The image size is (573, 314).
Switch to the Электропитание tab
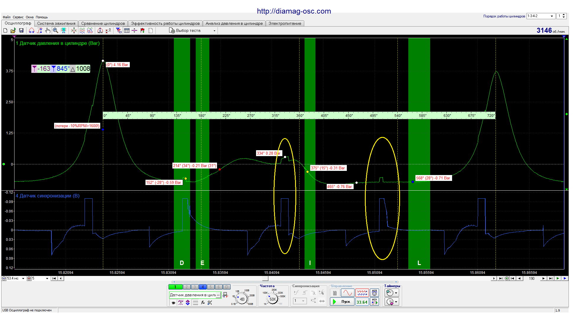click(x=285, y=23)
